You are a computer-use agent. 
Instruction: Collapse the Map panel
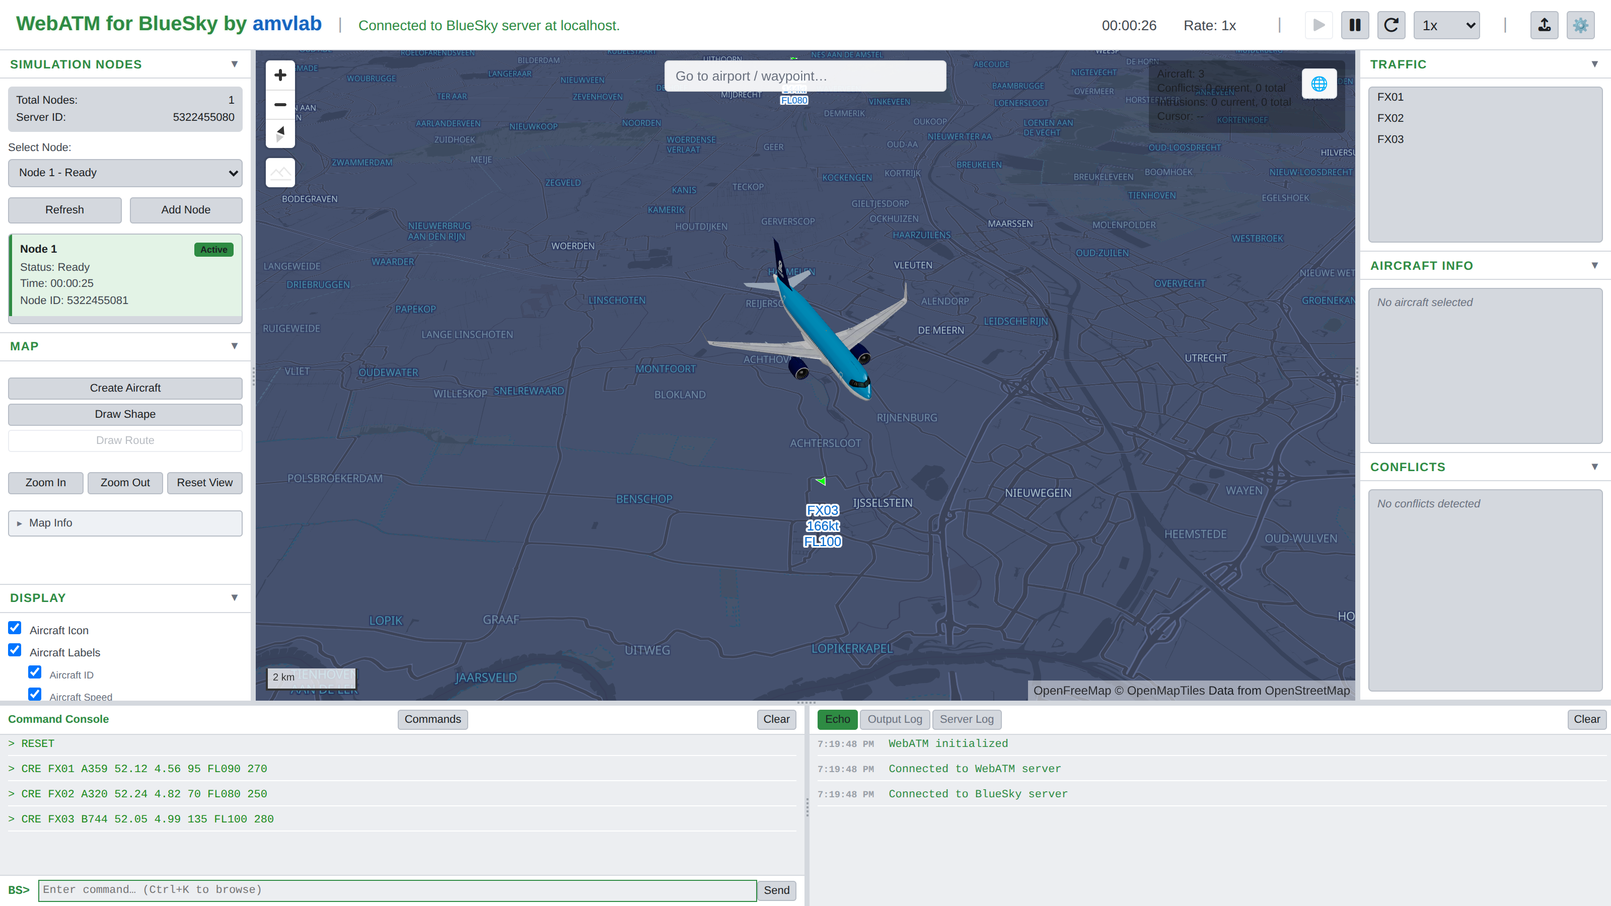[235, 346]
